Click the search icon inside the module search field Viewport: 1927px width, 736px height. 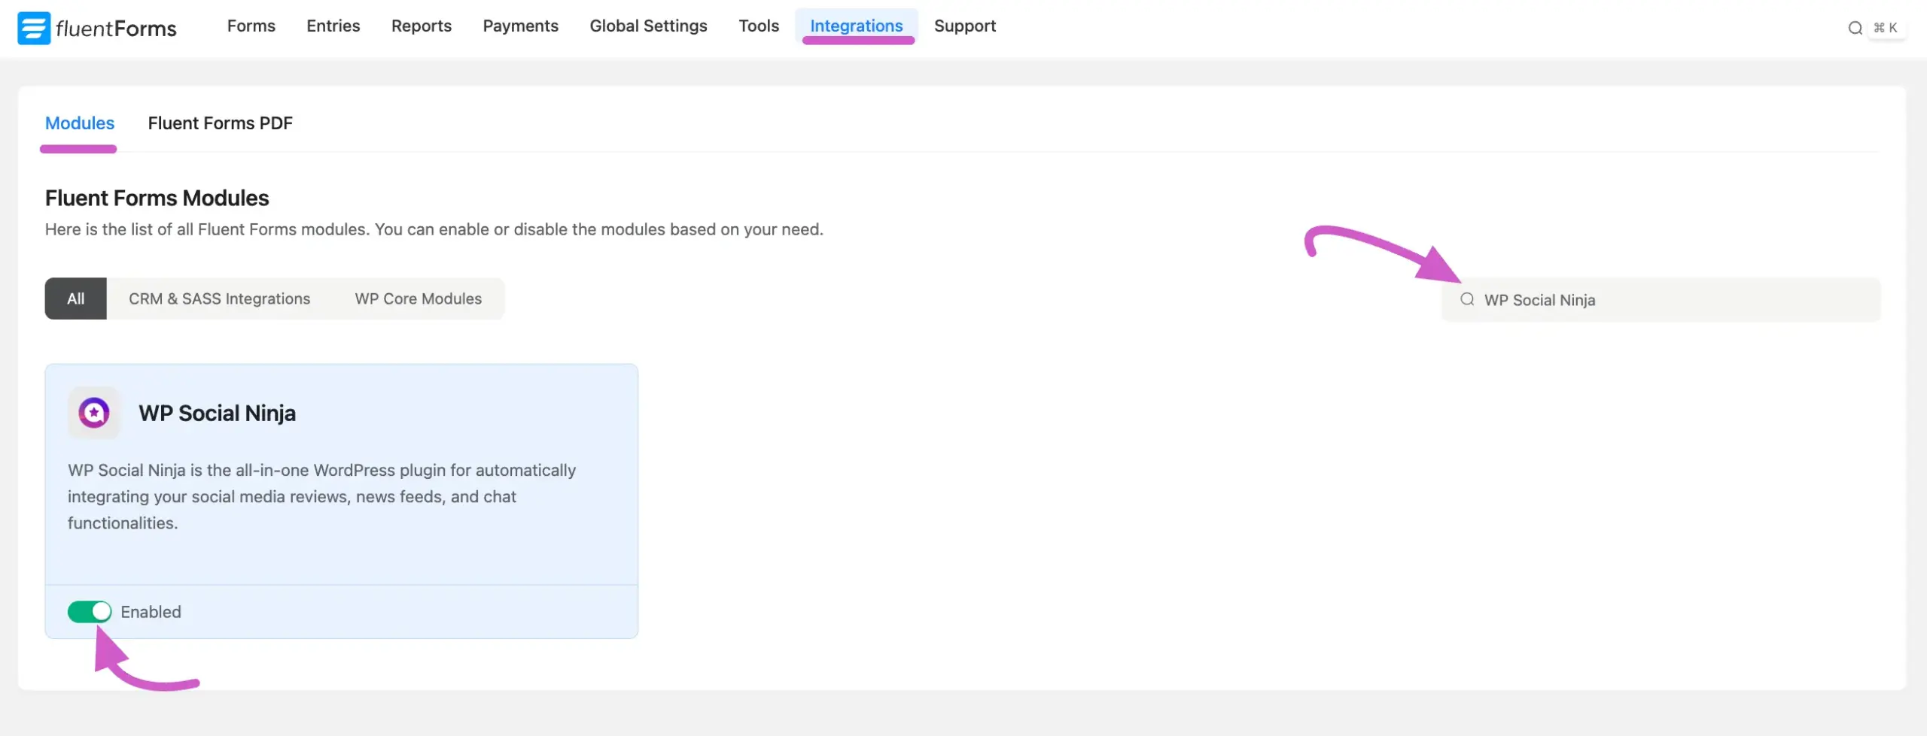pos(1466,298)
